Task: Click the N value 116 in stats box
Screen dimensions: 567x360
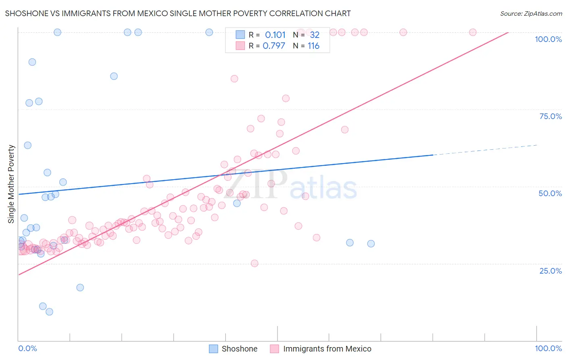Action: click(x=313, y=46)
